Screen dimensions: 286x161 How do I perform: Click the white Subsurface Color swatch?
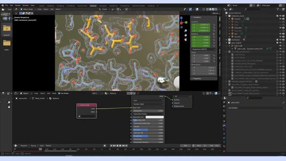[x=155, y=117]
